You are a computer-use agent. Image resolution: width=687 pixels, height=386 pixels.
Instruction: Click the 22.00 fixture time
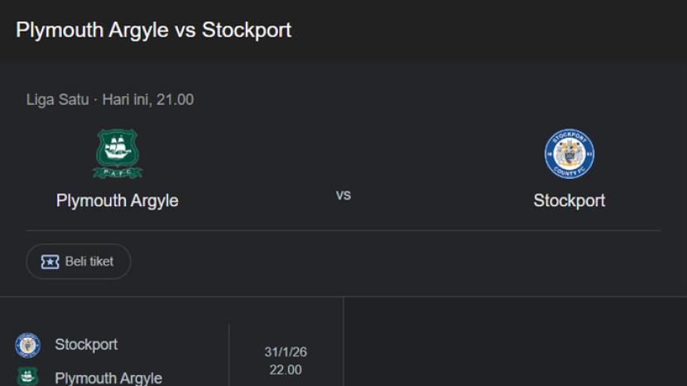286,369
